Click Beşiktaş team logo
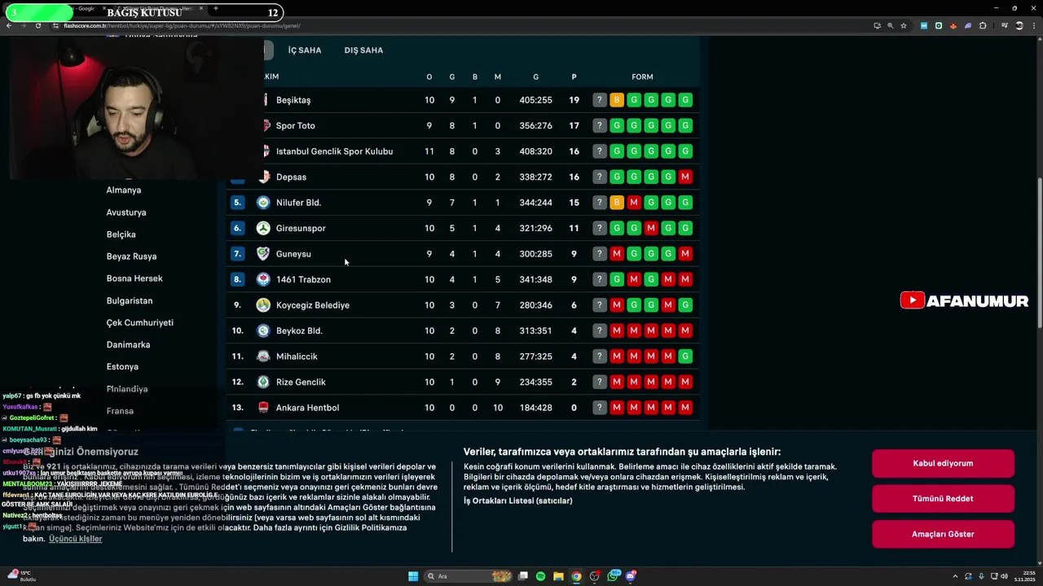This screenshot has height=586, width=1043. [x=264, y=99]
